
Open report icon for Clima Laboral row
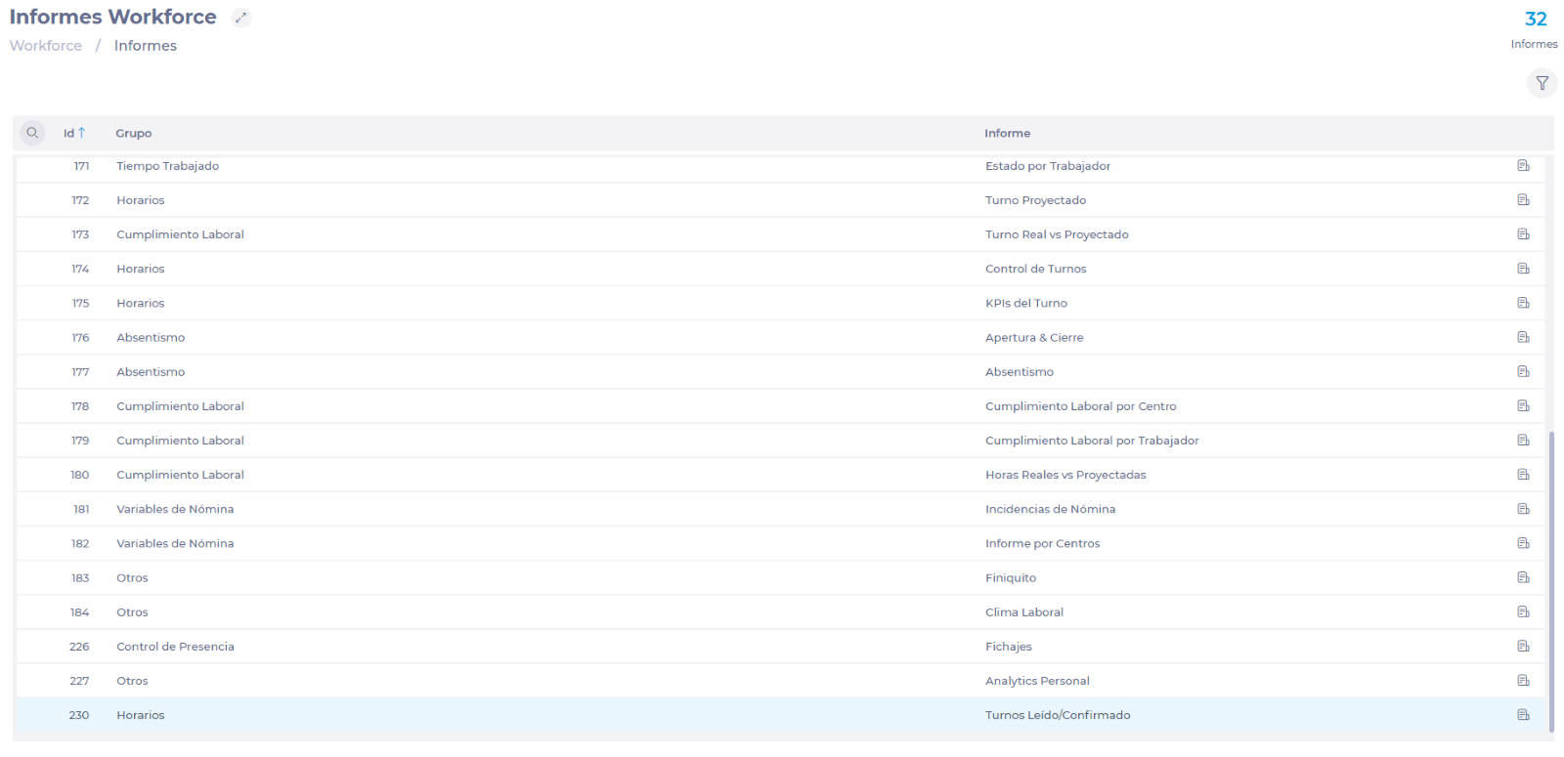tap(1523, 612)
